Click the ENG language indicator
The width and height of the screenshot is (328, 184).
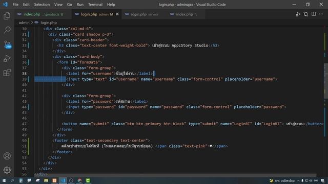coord(316,180)
